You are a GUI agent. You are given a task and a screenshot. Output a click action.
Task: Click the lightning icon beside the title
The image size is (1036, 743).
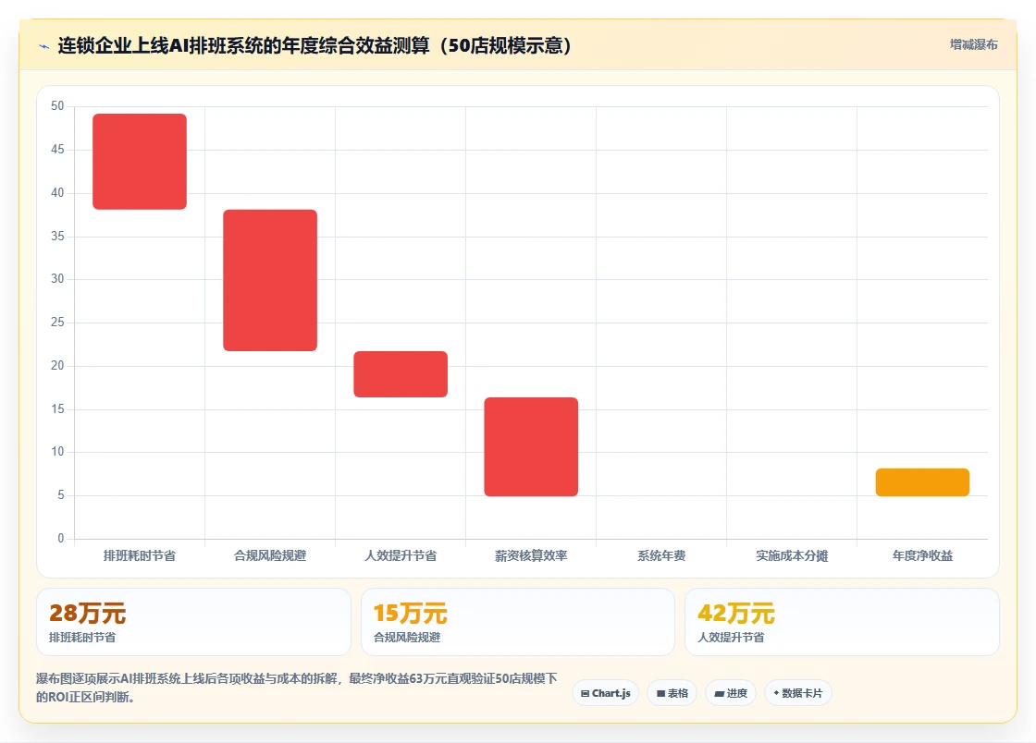[x=44, y=46]
